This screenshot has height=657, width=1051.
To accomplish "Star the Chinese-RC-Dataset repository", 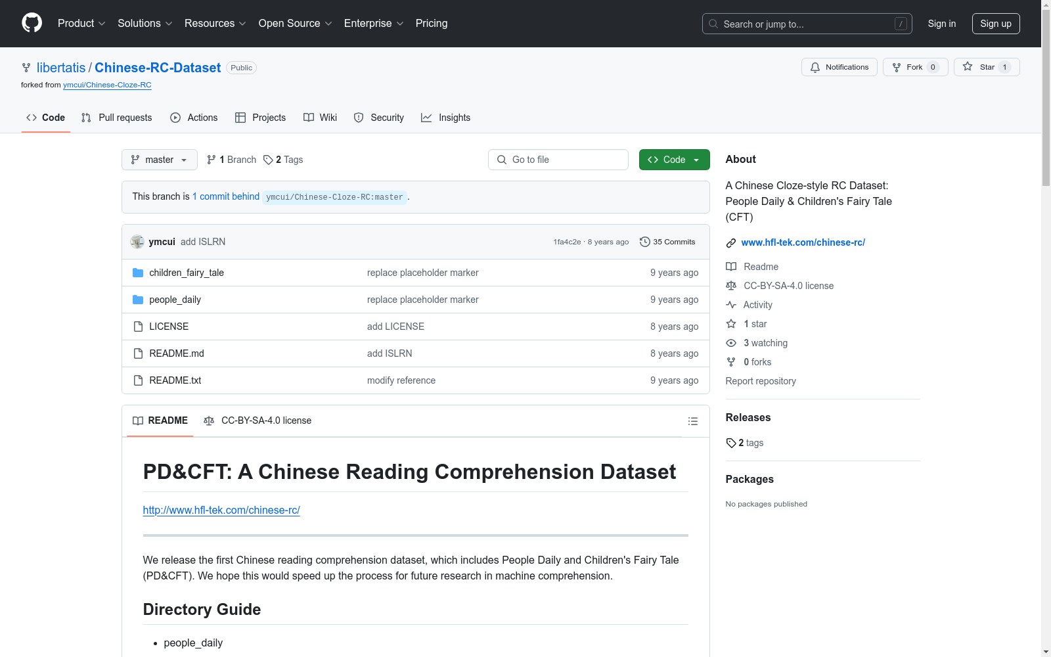I will (x=987, y=67).
